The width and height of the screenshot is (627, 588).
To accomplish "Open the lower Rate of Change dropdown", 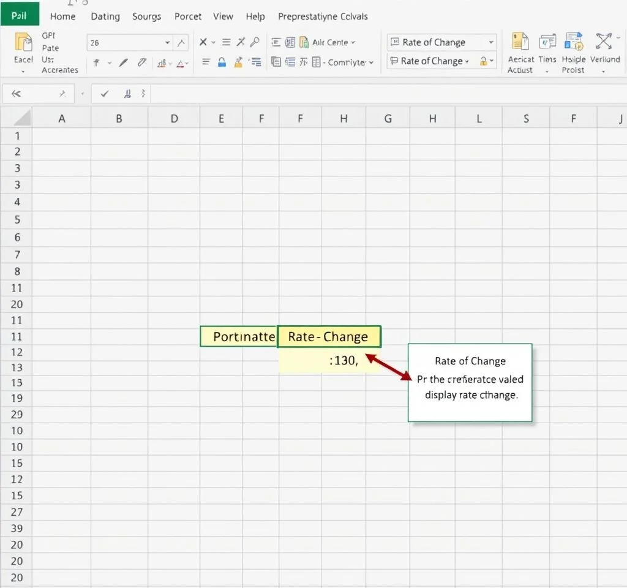I will pyautogui.click(x=467, y=62).
